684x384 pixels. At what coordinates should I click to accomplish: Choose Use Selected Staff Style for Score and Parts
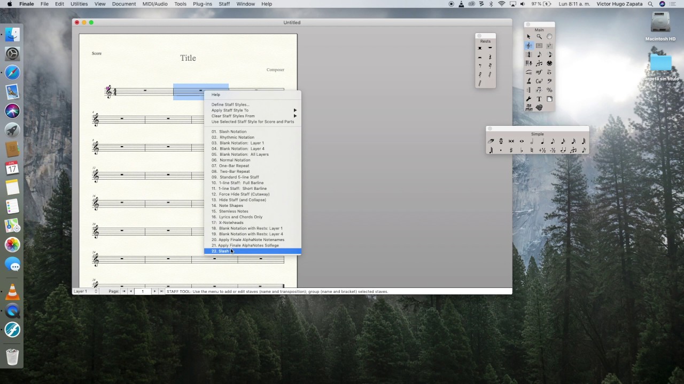pyautogui.click(x=253, y=122)
